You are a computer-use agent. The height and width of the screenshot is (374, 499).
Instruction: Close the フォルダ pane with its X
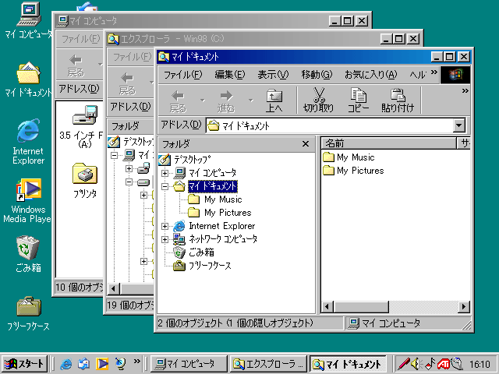click(306, 144)
